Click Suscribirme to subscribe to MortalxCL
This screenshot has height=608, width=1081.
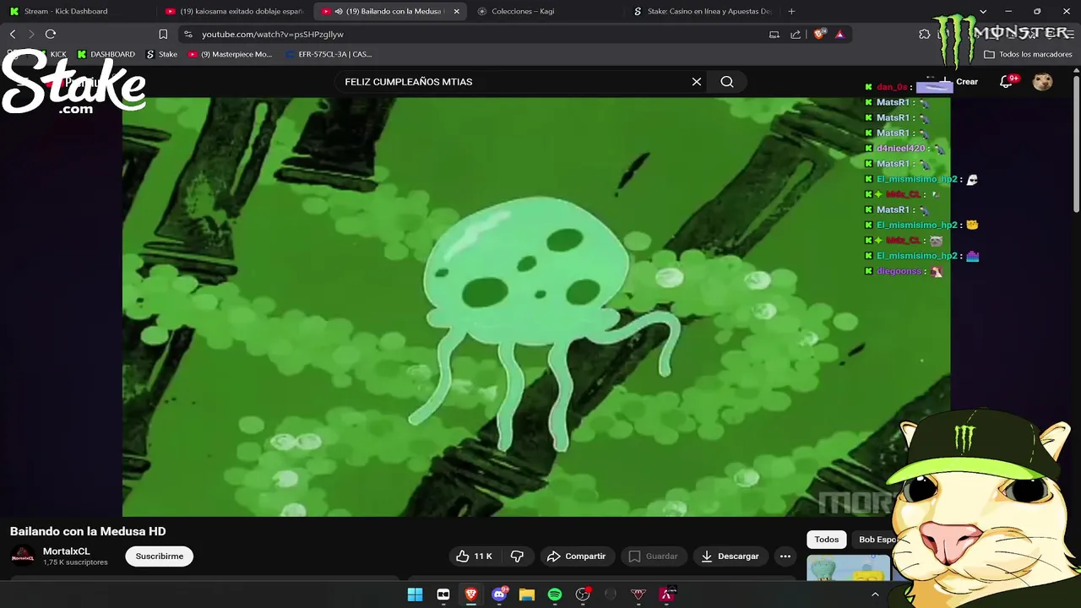[160, 556]
